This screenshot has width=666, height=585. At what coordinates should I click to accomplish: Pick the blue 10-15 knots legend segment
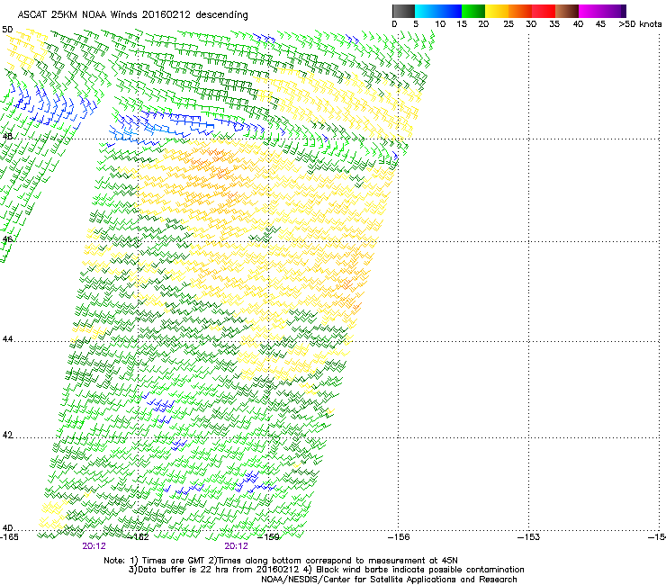(450, 11)
